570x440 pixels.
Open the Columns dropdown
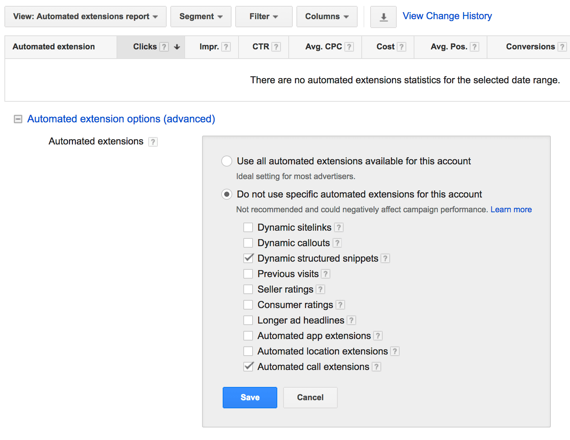pyautogui.click(x=326, y=17)
